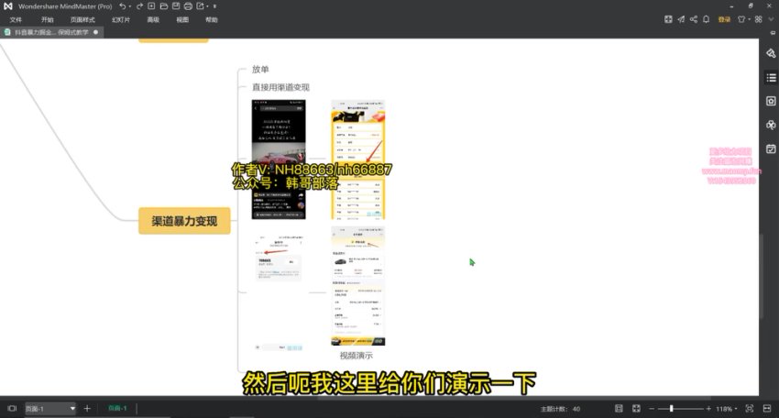Click the Open folder icon
The image size is (779, 418).
pyautogui.click(x=163, y=6)
